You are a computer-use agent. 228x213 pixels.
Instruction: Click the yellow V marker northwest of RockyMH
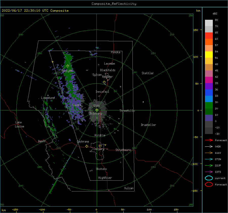point(53,62)
